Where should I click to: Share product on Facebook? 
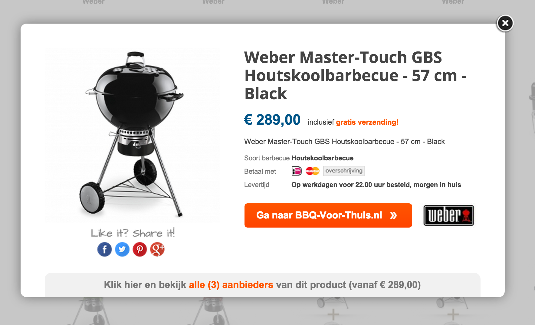tap(104, 249)
